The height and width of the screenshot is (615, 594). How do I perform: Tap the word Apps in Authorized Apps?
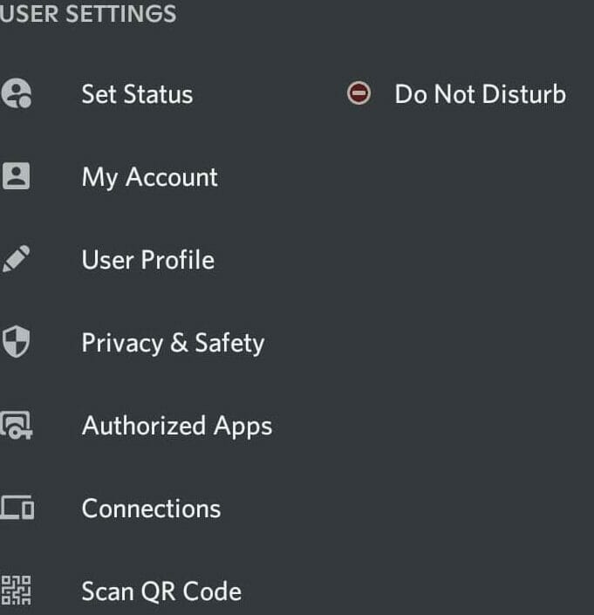(244, 427)
